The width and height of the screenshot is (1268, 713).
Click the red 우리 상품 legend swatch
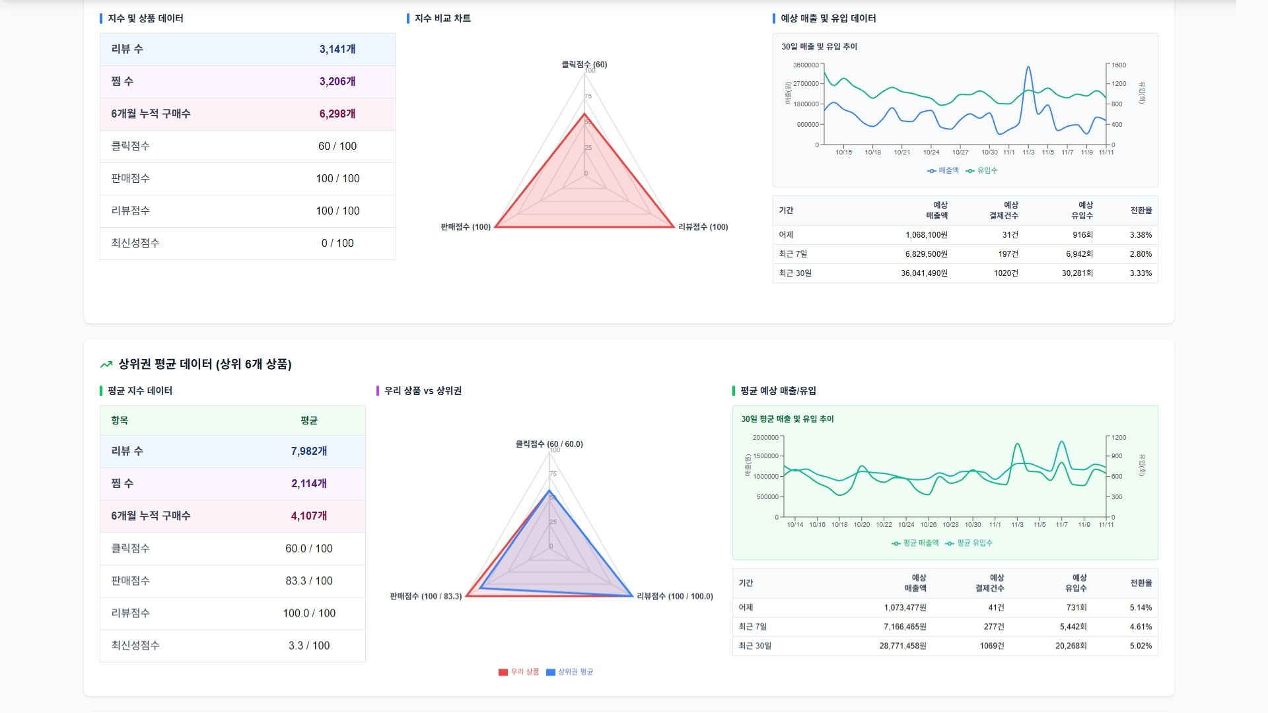503,672
